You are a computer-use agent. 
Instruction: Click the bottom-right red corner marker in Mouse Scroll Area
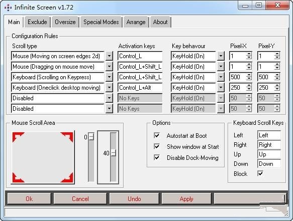67,177
